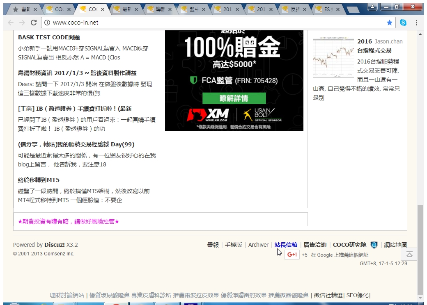The height and width of the screenshot is (305, 427).
Task: Open a new tab with the blank tab button
Action: [x=353, y=10]
